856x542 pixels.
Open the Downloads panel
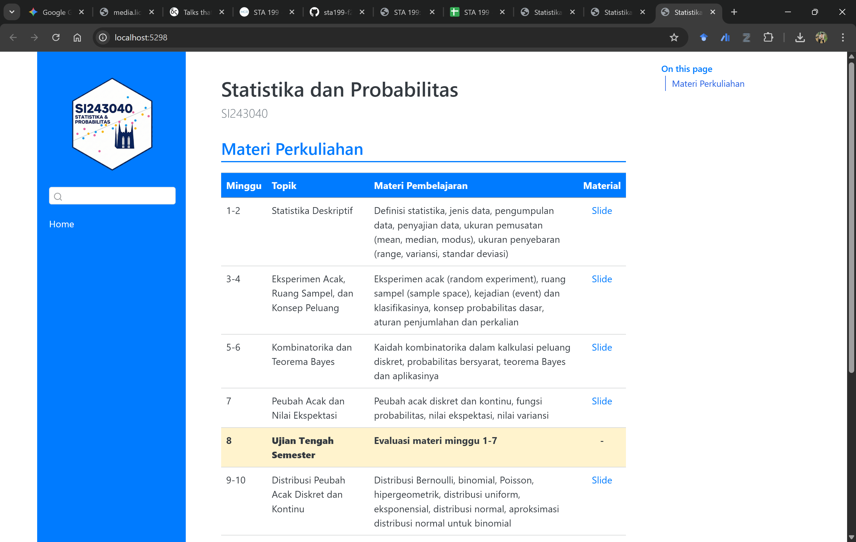point(800,37)
